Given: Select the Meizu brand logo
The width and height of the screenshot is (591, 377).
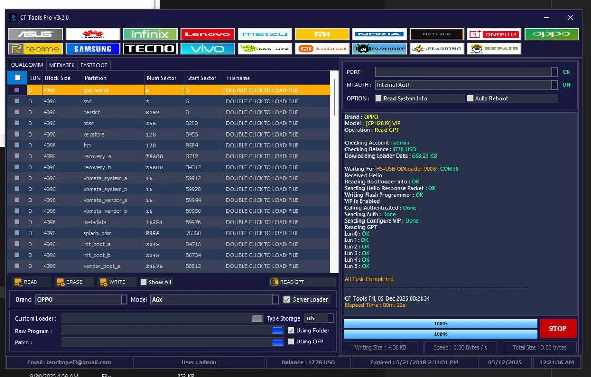Looking at the screenshot, I should pos(264,34).
